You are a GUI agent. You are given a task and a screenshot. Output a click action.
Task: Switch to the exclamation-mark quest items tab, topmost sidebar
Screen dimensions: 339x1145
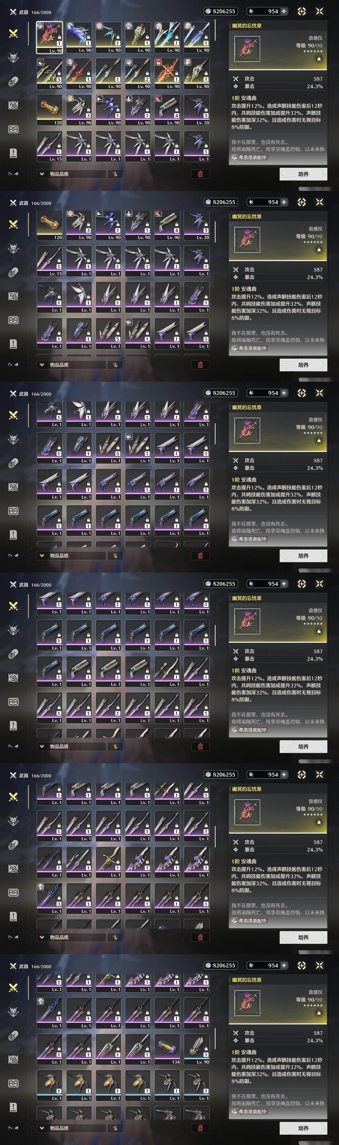coord(13,153)
